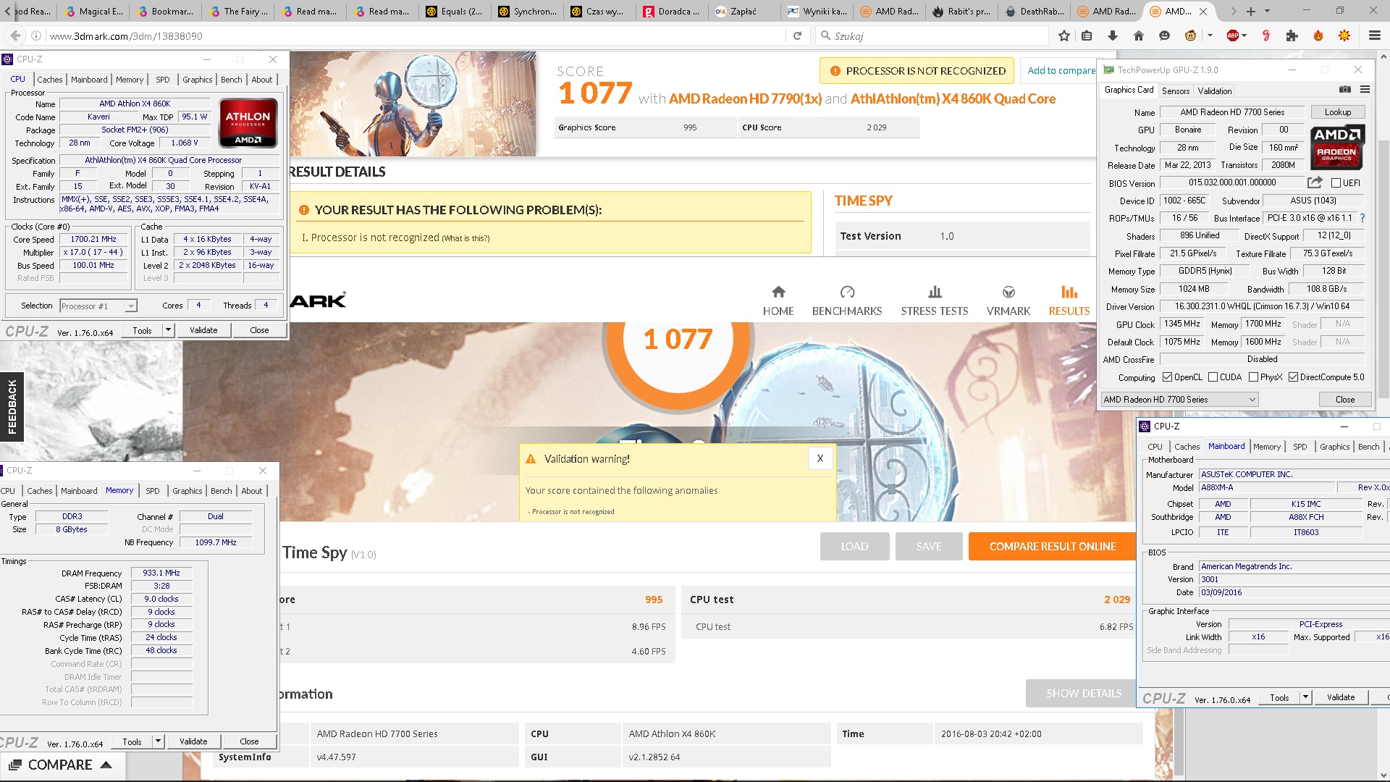Click the 3DMark HOME icon
The width and height of the screenshot is (1390, 782).
[x=778, y=292]
